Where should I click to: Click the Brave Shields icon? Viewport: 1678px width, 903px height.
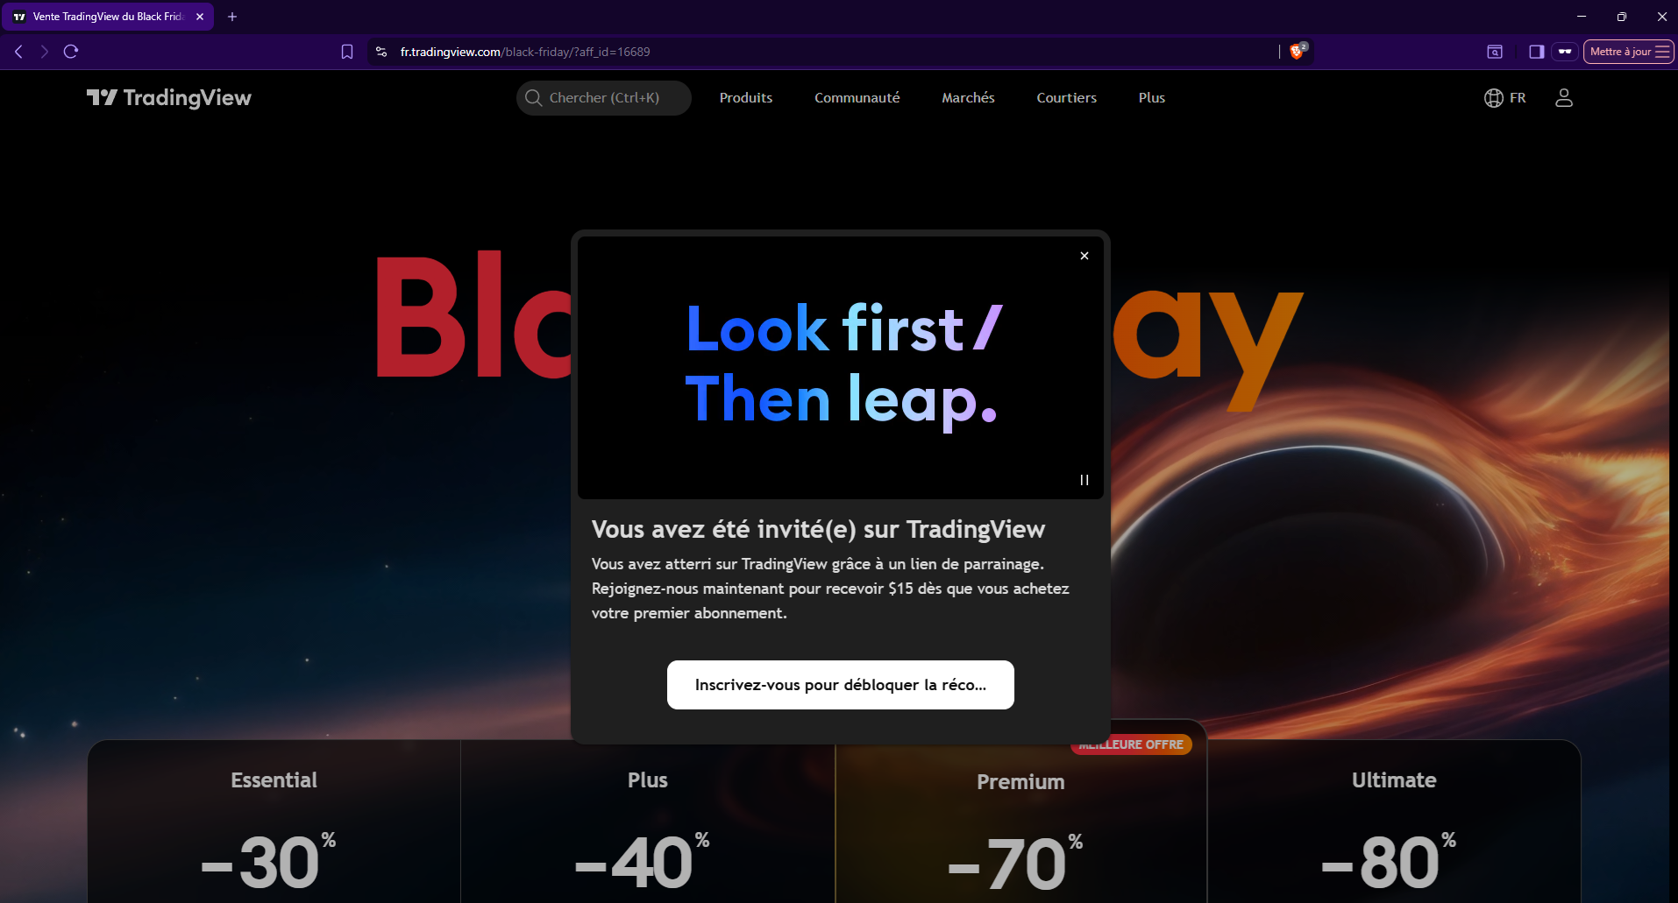pos(1298,52)
